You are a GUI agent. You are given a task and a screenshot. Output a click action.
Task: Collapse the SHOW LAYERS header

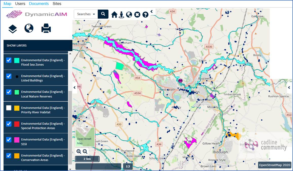point(38,45)
